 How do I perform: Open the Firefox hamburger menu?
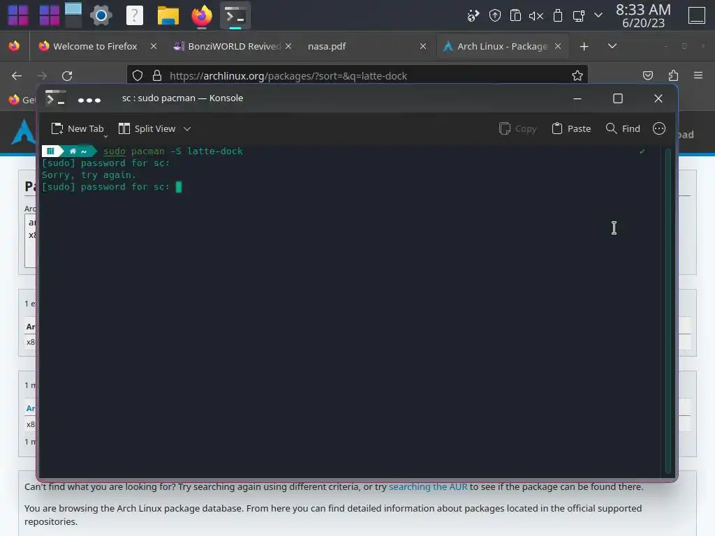click(698, 75)
